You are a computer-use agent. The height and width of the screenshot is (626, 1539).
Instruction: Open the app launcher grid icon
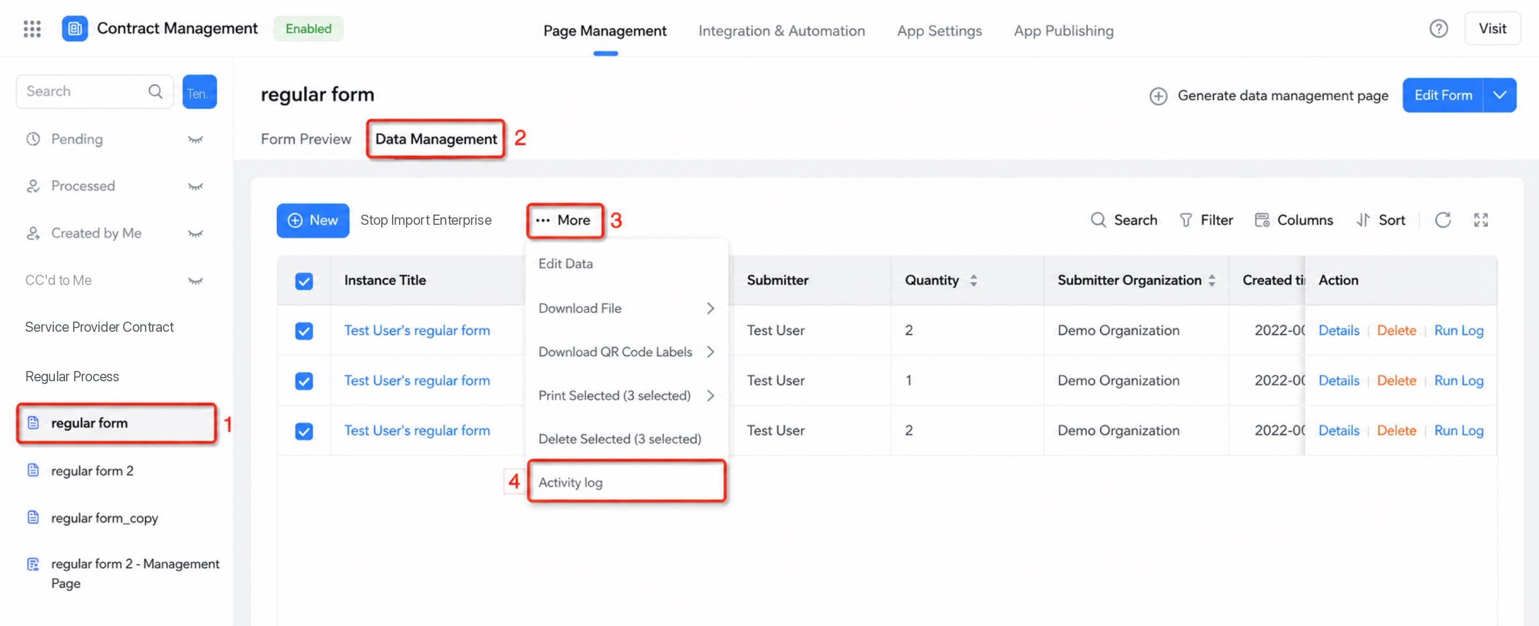(32, 29)
